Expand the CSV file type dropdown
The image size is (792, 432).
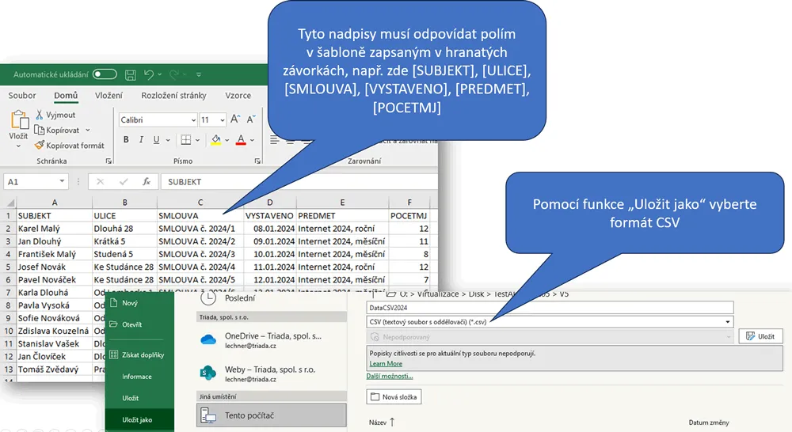coord(727,322)
